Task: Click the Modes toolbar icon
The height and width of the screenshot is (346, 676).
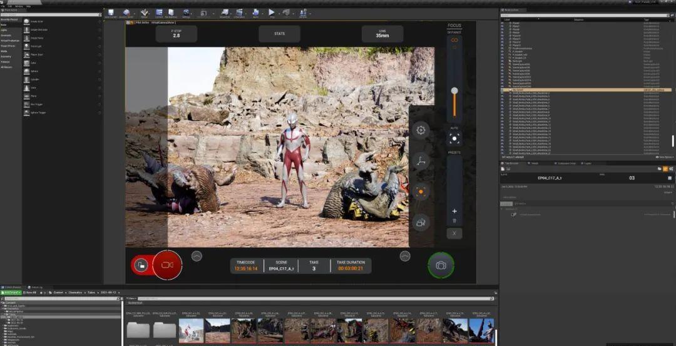Action: click(x=145, y=13)
